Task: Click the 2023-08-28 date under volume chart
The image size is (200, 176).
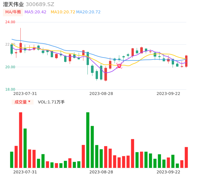Action: (x=101, y=172)
